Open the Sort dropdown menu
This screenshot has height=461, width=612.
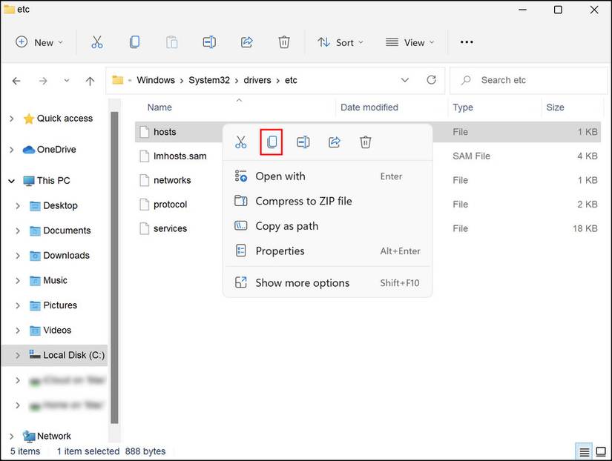[x=340, y=42]
